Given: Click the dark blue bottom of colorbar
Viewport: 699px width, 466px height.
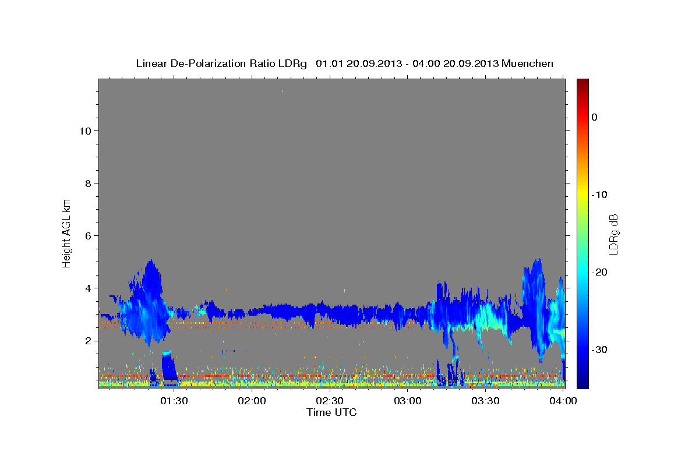Looking at the screenshot, I should click(x=582, y=382).
